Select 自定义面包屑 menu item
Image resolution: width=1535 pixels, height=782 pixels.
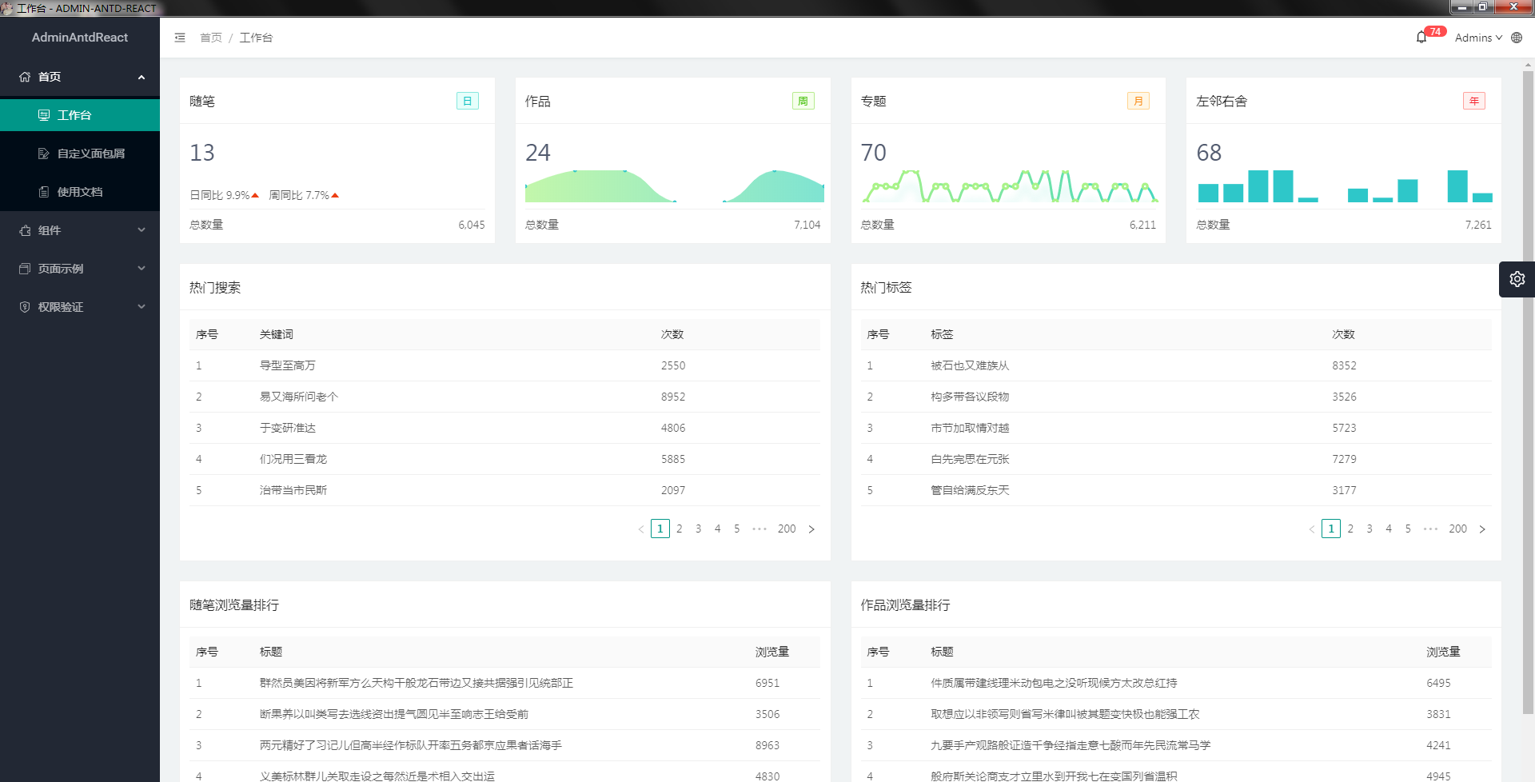[80, 154]
